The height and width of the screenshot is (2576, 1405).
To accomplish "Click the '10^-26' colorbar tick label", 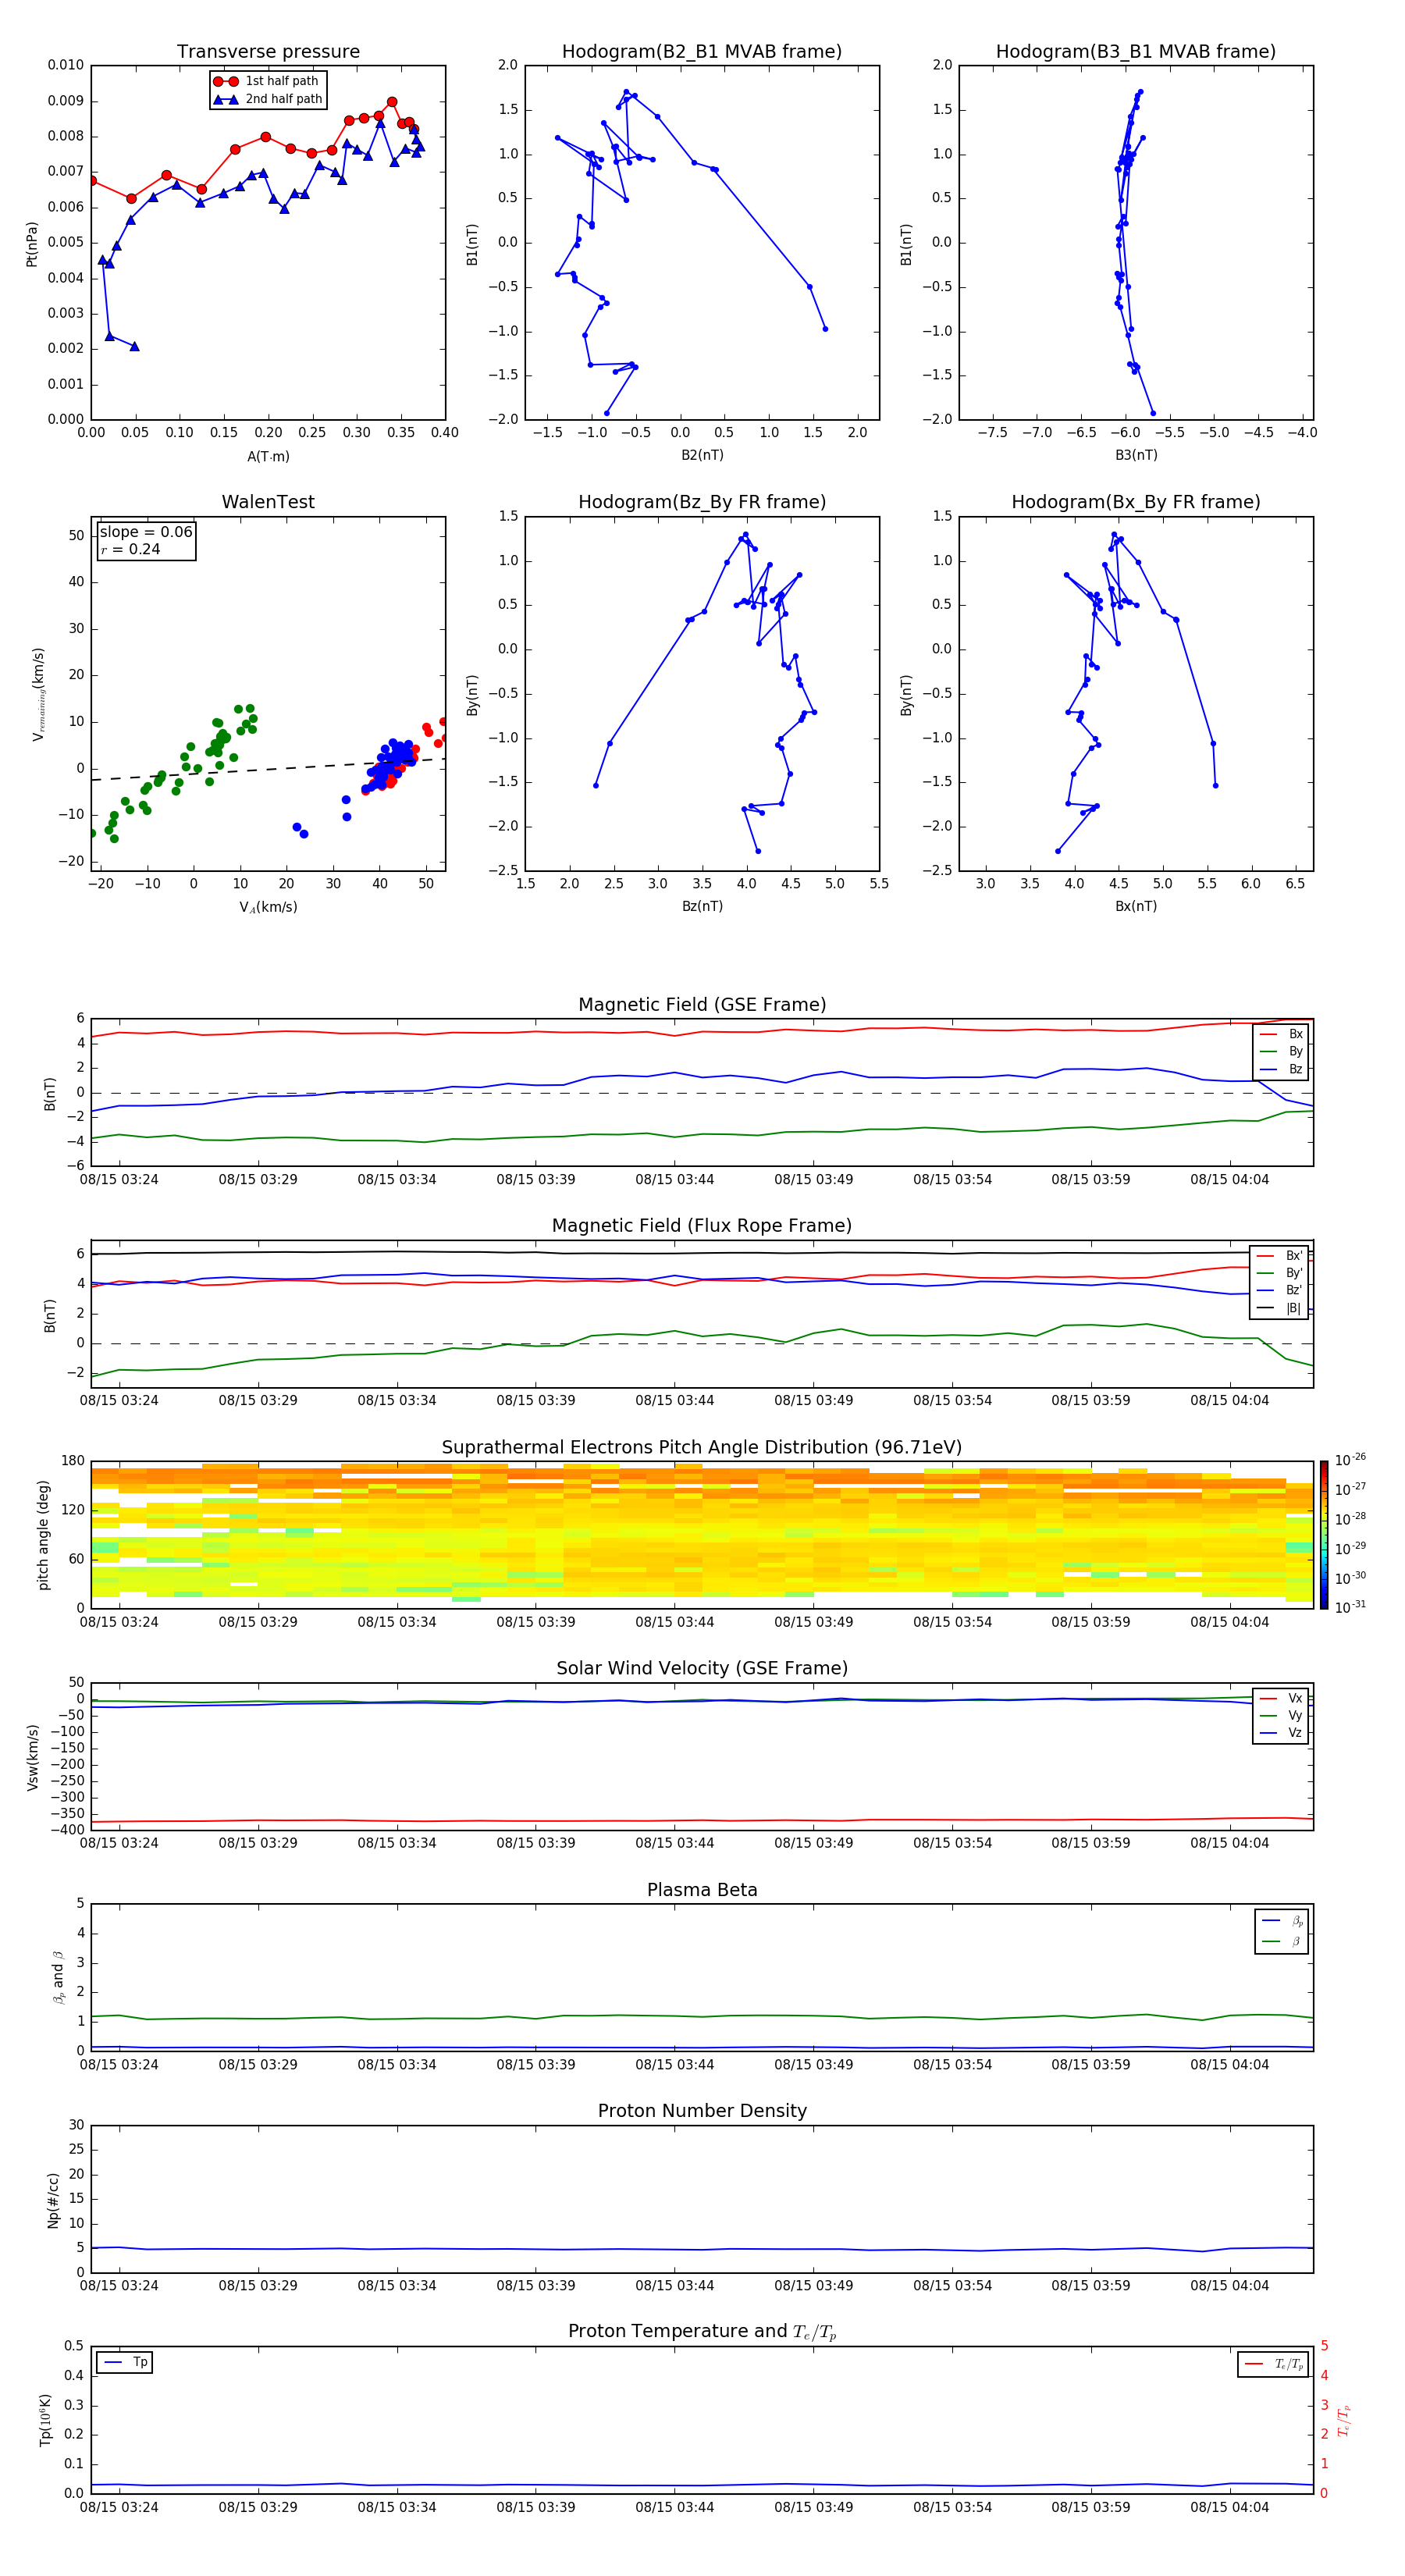I will click(1350, 1460).
